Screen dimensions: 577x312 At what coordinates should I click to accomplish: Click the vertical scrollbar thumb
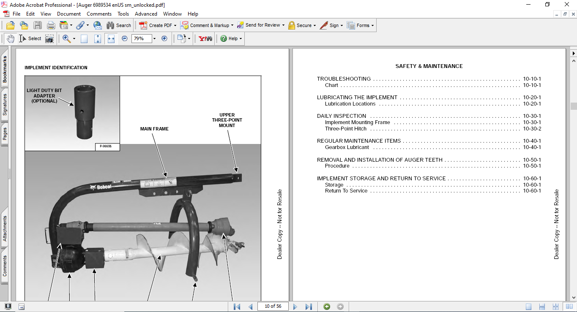(574, 106)
